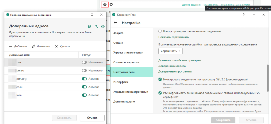The width and height of the screenshot is (271, 124).
Task: Click the Изменить pencil icon
Action: (34, 46)
